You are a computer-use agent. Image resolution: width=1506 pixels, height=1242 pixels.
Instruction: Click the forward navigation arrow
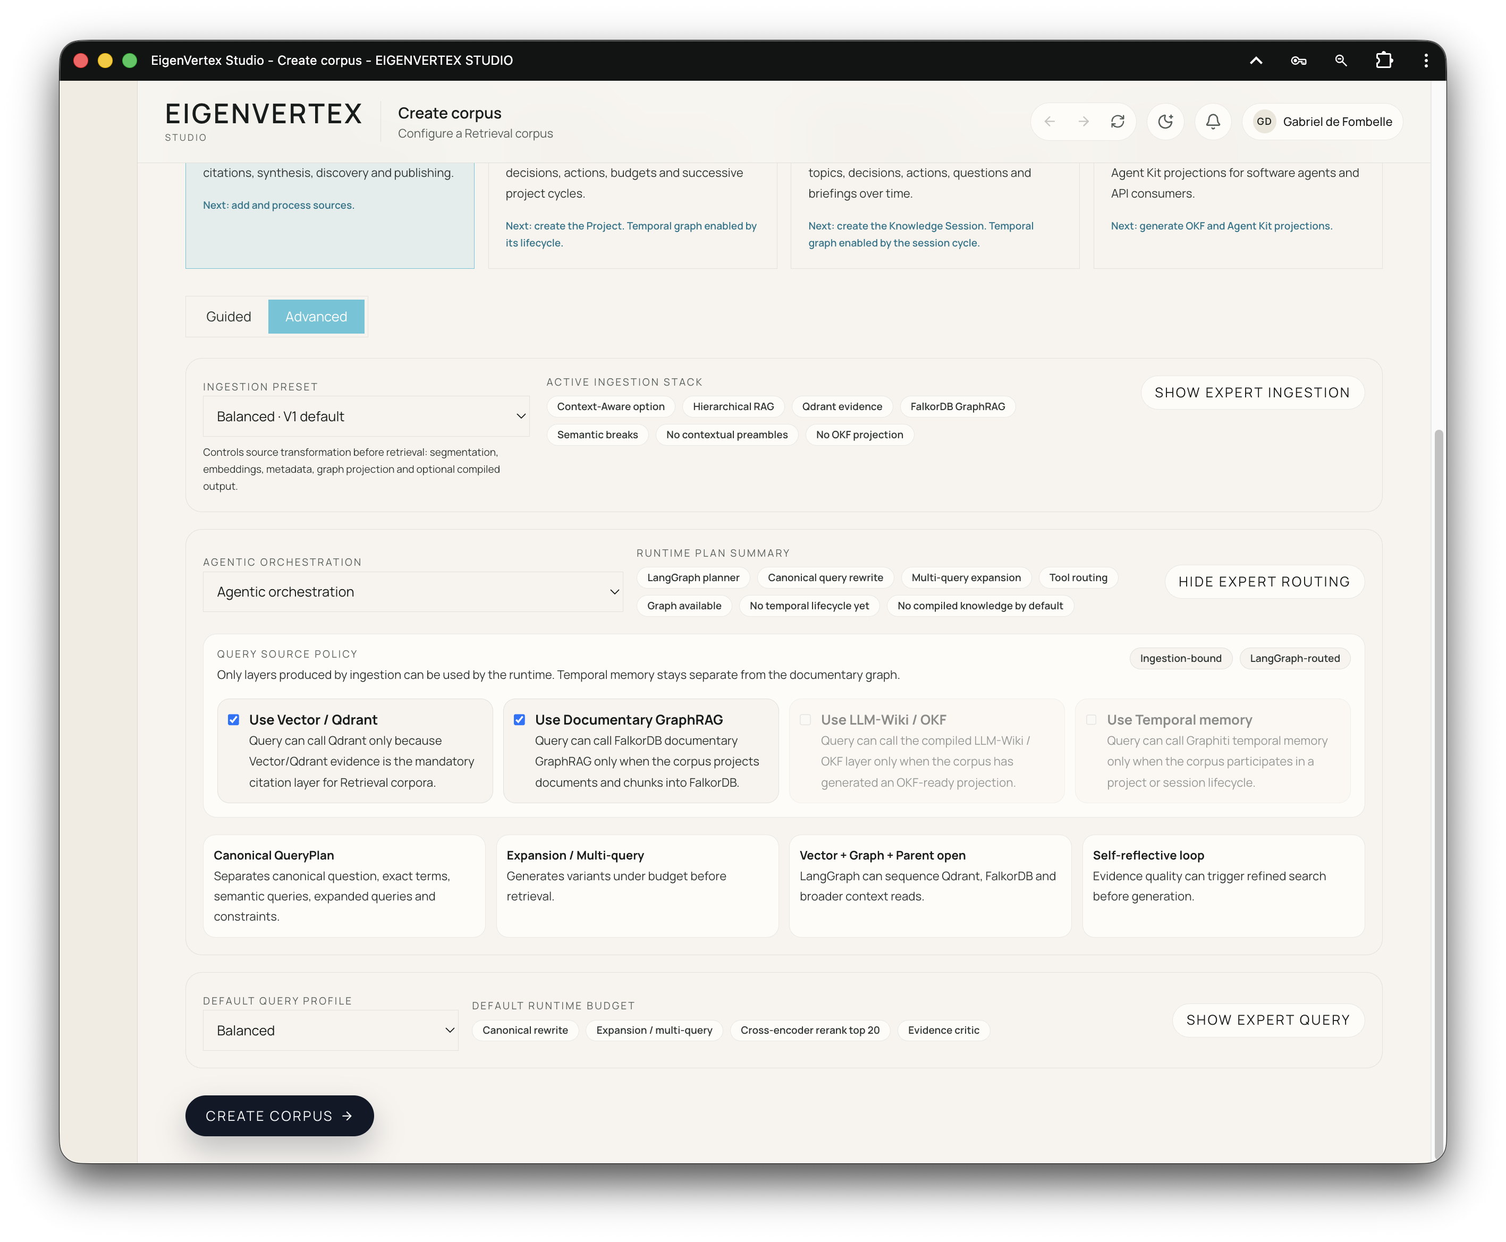coord(1084,122)
